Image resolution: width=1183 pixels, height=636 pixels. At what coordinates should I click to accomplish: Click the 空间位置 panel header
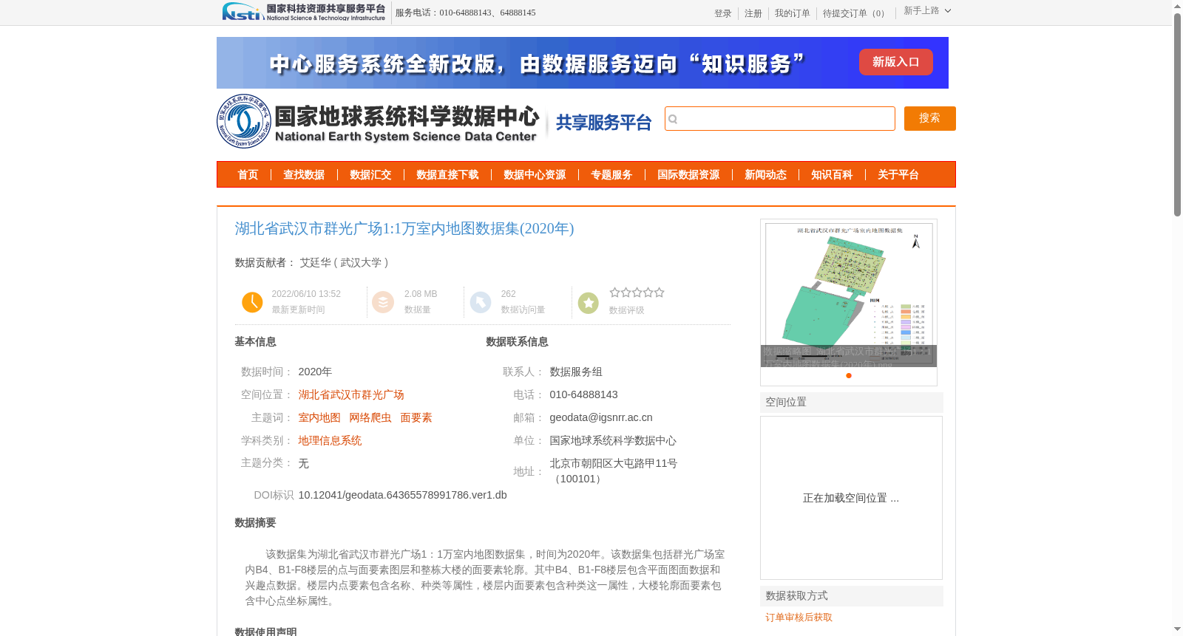point(852,403)
